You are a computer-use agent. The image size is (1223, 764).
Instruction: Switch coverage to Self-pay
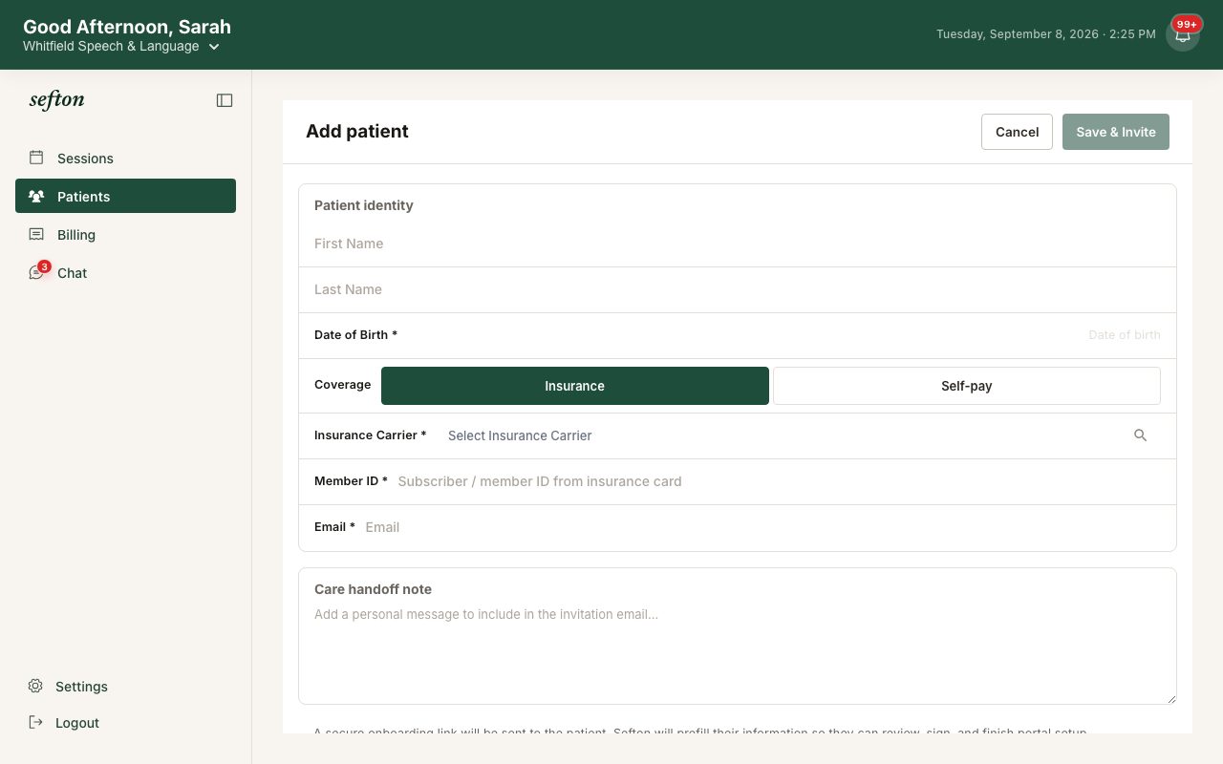click(x=967, y=386)
